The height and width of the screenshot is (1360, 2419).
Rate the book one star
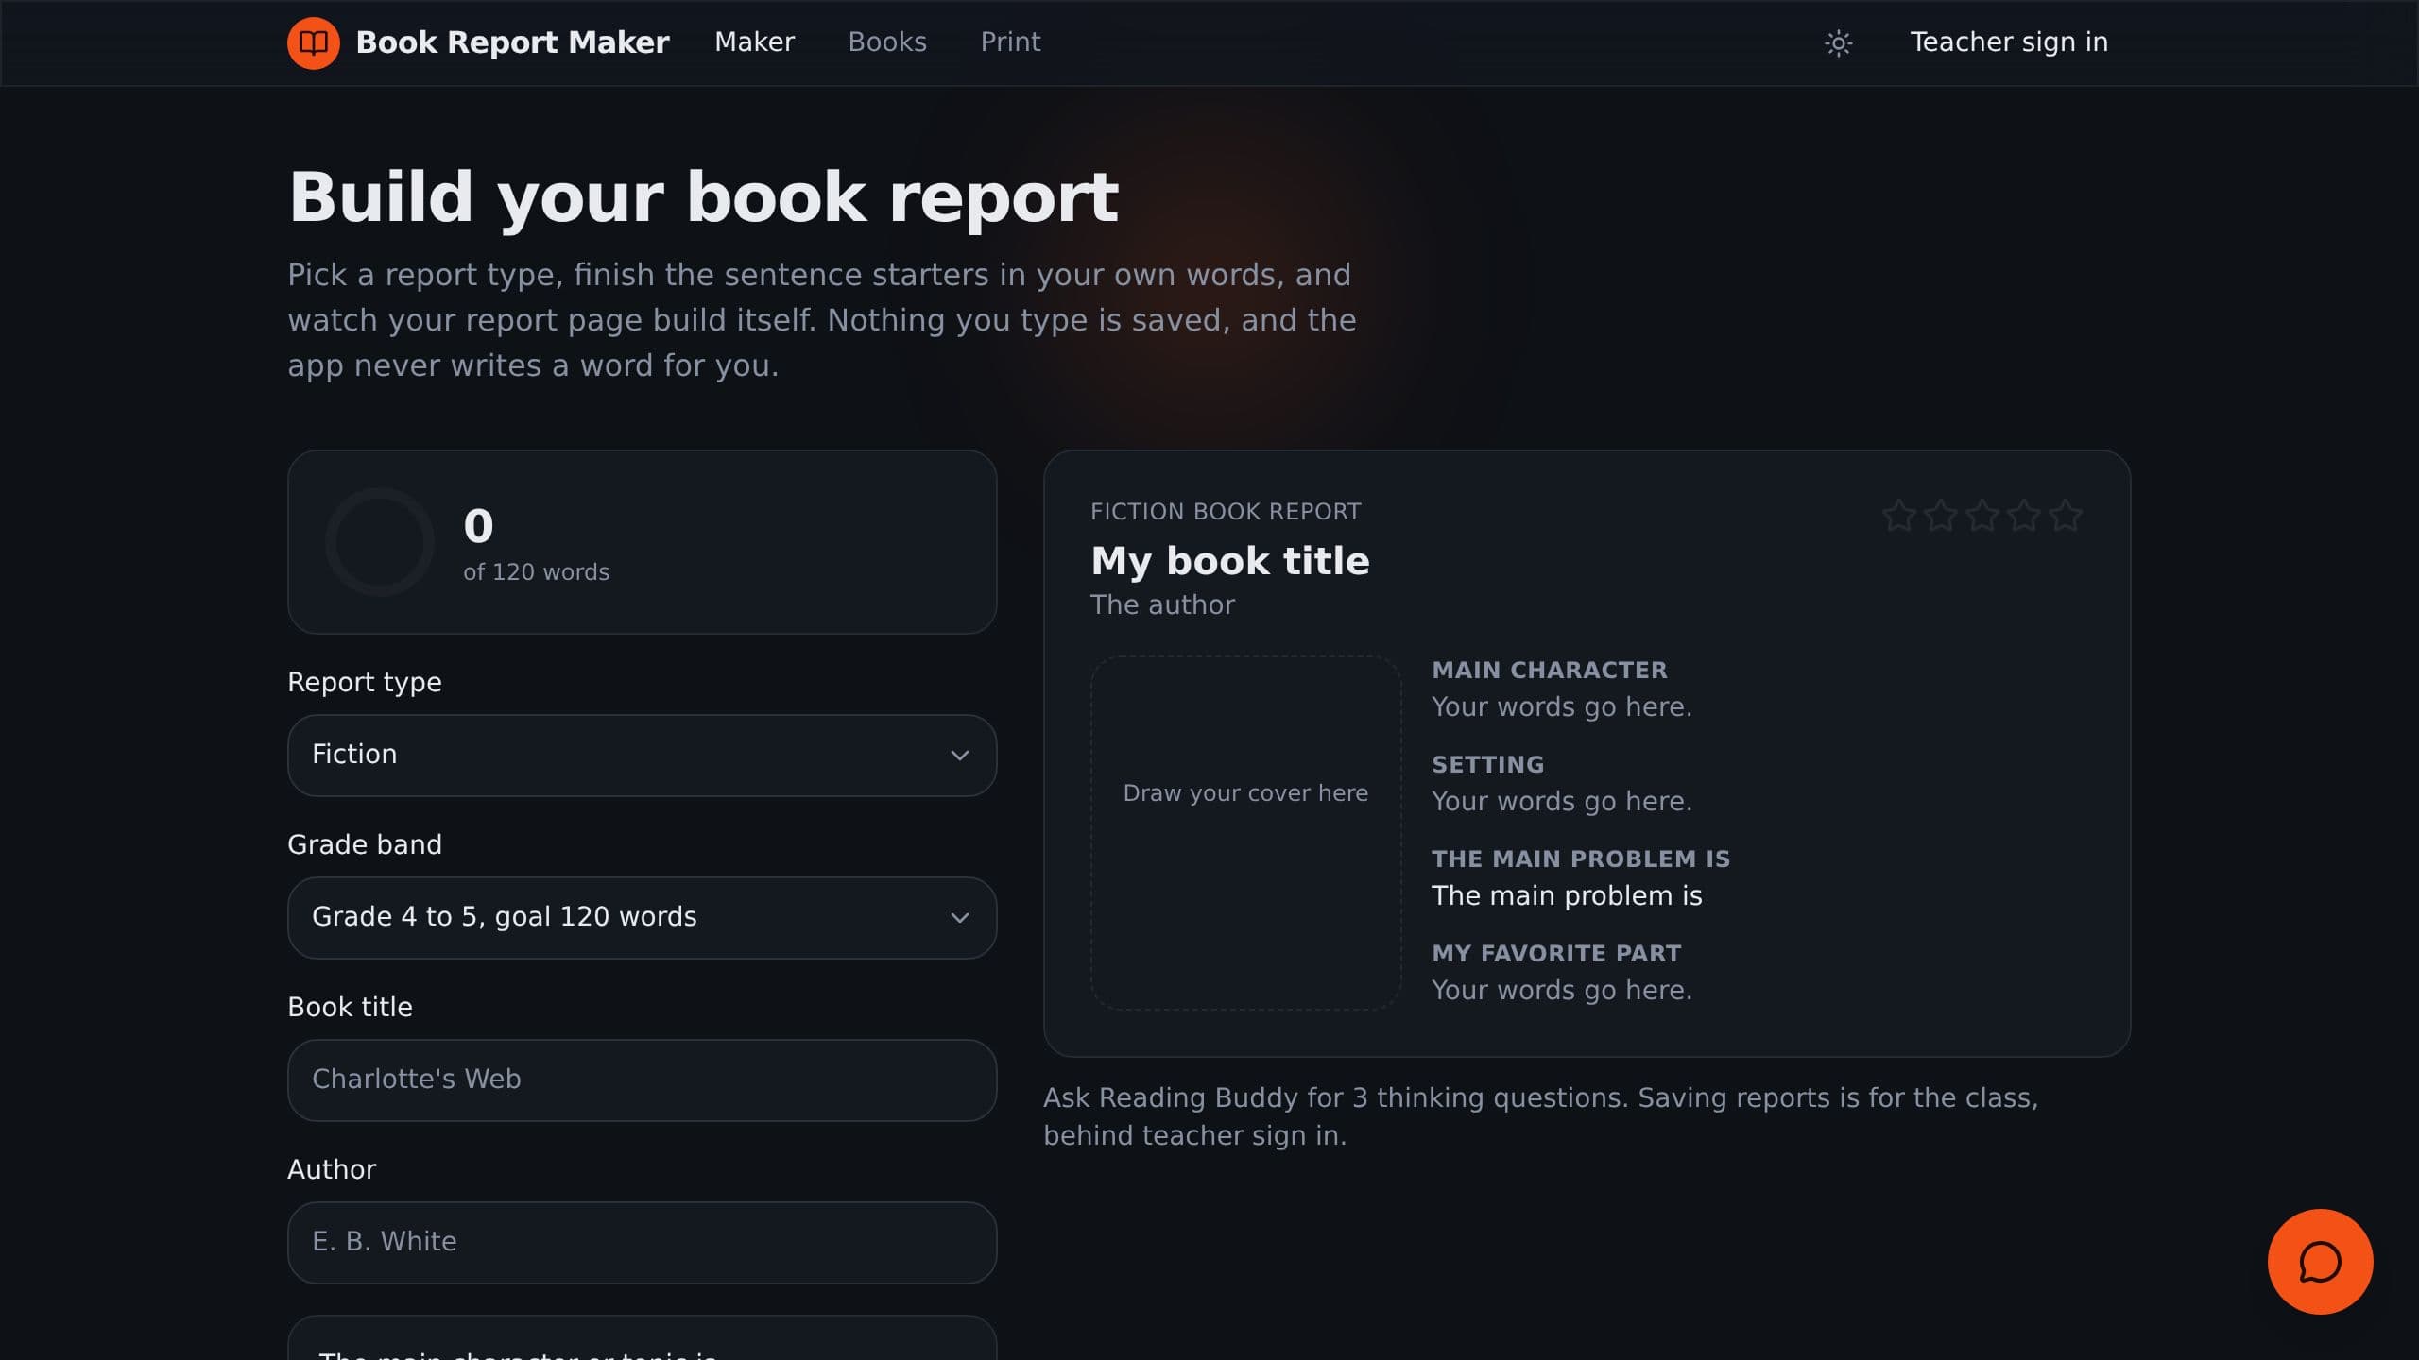(1898, 516)
